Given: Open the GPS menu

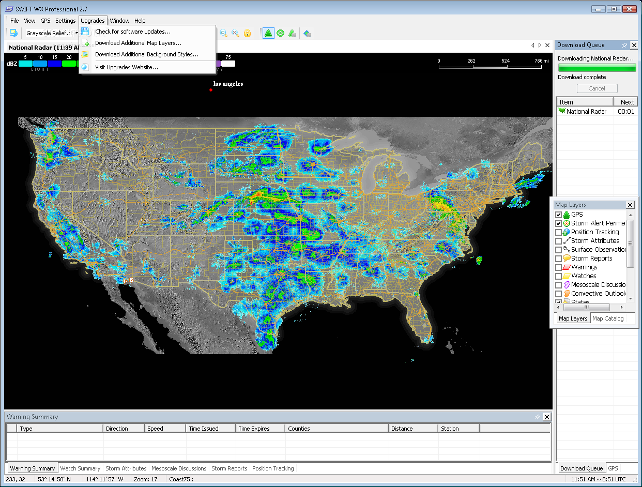Looking at the screenshot, I should (x=45, y=21).
